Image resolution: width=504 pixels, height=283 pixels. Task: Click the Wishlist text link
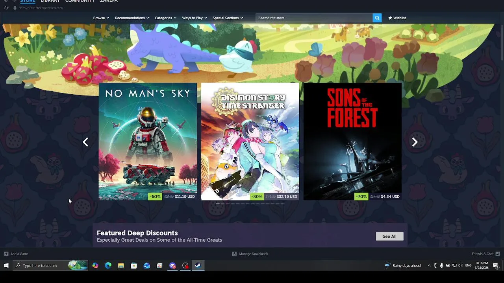(400, 18)
